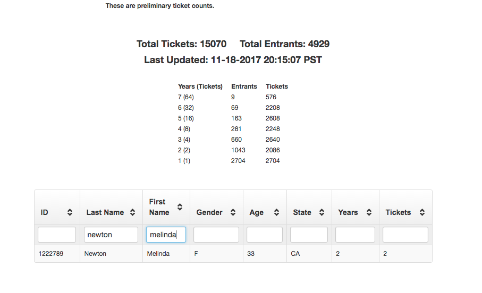Click the Newton cell in results
Screen dimensions: 482x293
coord(95,254)
